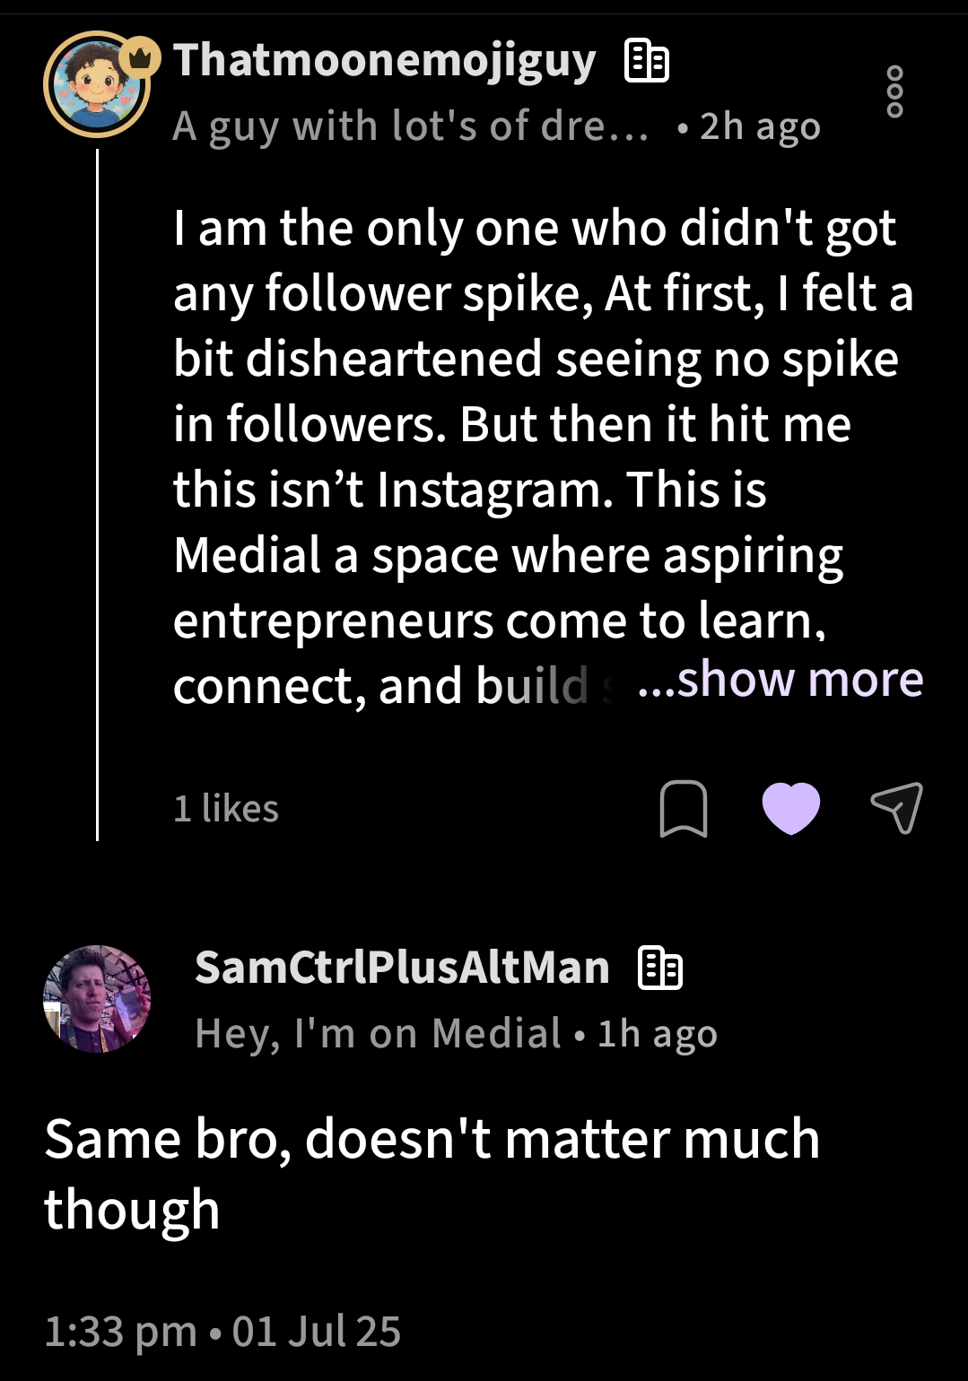Open the three-dot post options menu
The height and width of the screenshot is (1381, 968).
(x=894, y=91)
